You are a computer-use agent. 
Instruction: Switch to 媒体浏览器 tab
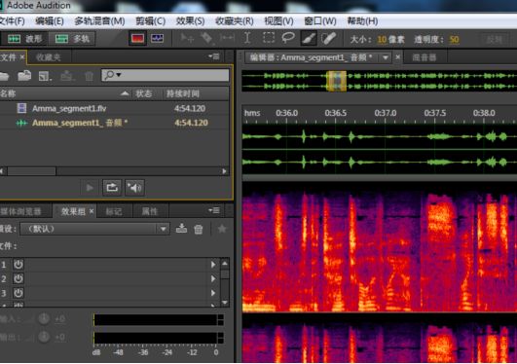[21, 211]
